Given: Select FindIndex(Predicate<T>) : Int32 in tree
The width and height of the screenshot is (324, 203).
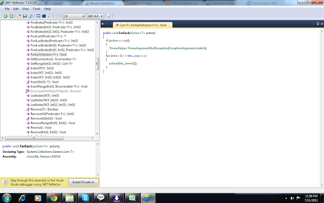Looking at the screenshot, I should [52, 22].
